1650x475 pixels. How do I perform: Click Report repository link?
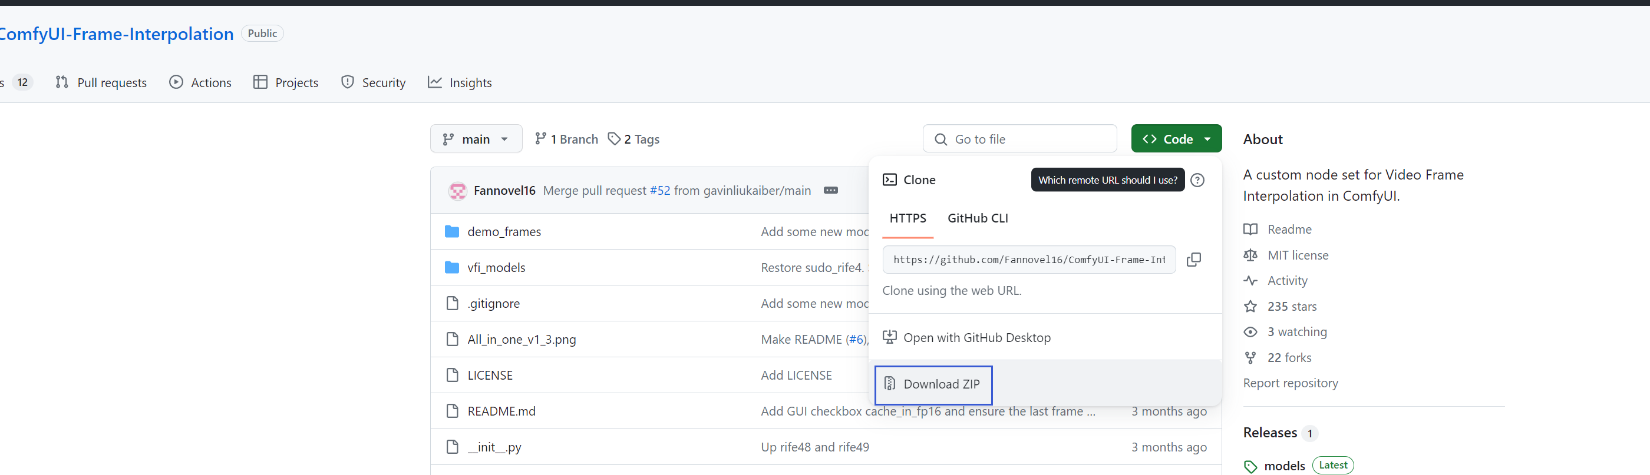[x=1290, y=383]
